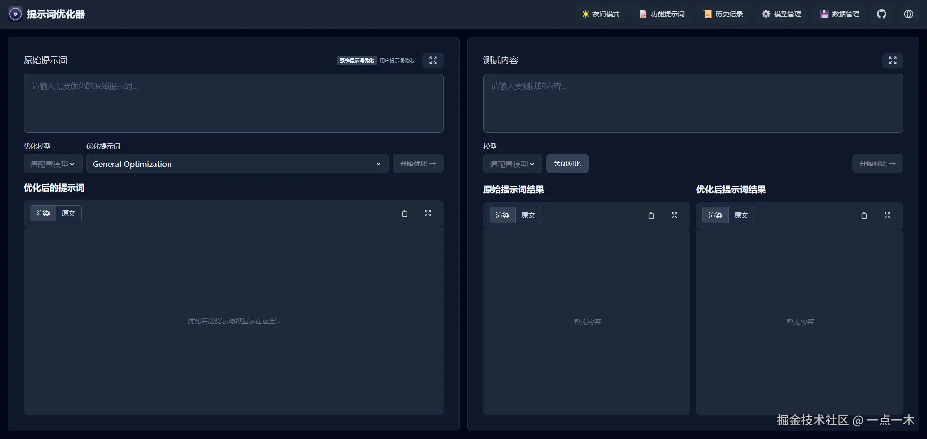Switch to 原文 tab in optimized prompt
The width and height of the screenshot is (927, 439).
(x=68, y=213)
